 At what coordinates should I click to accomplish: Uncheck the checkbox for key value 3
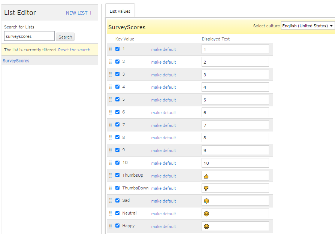pyautogui.click(x=118, y=74)
